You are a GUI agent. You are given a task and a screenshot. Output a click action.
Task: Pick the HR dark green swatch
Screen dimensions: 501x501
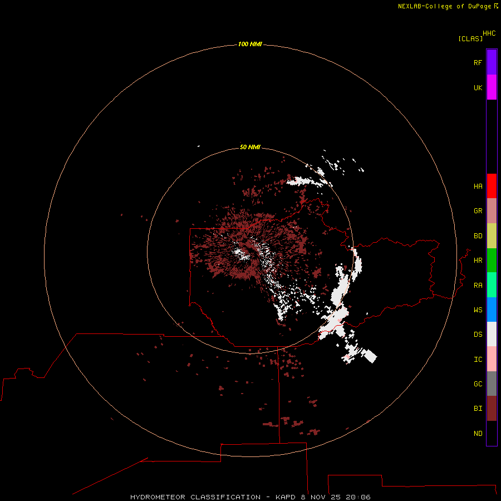pyautogui.click(x=492, y=261)
